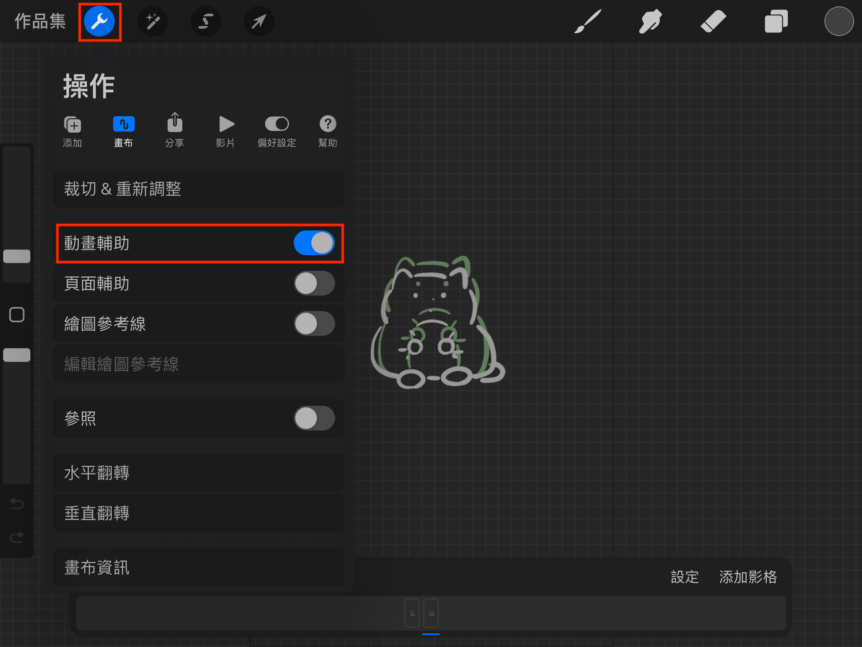
Task: Open the Layers panel icon
Action: [776, 22]
